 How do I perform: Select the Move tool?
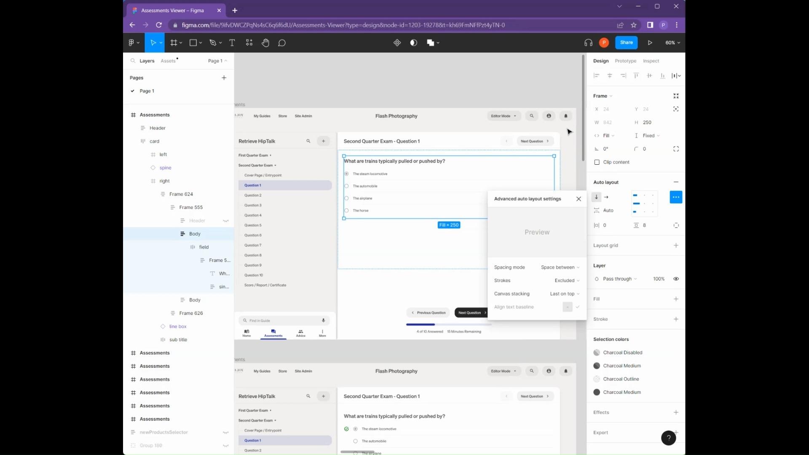153,43
